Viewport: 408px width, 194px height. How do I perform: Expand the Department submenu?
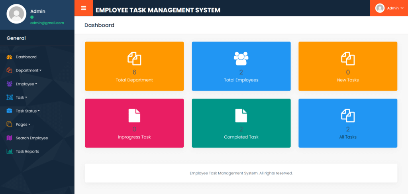click(28, 71)
